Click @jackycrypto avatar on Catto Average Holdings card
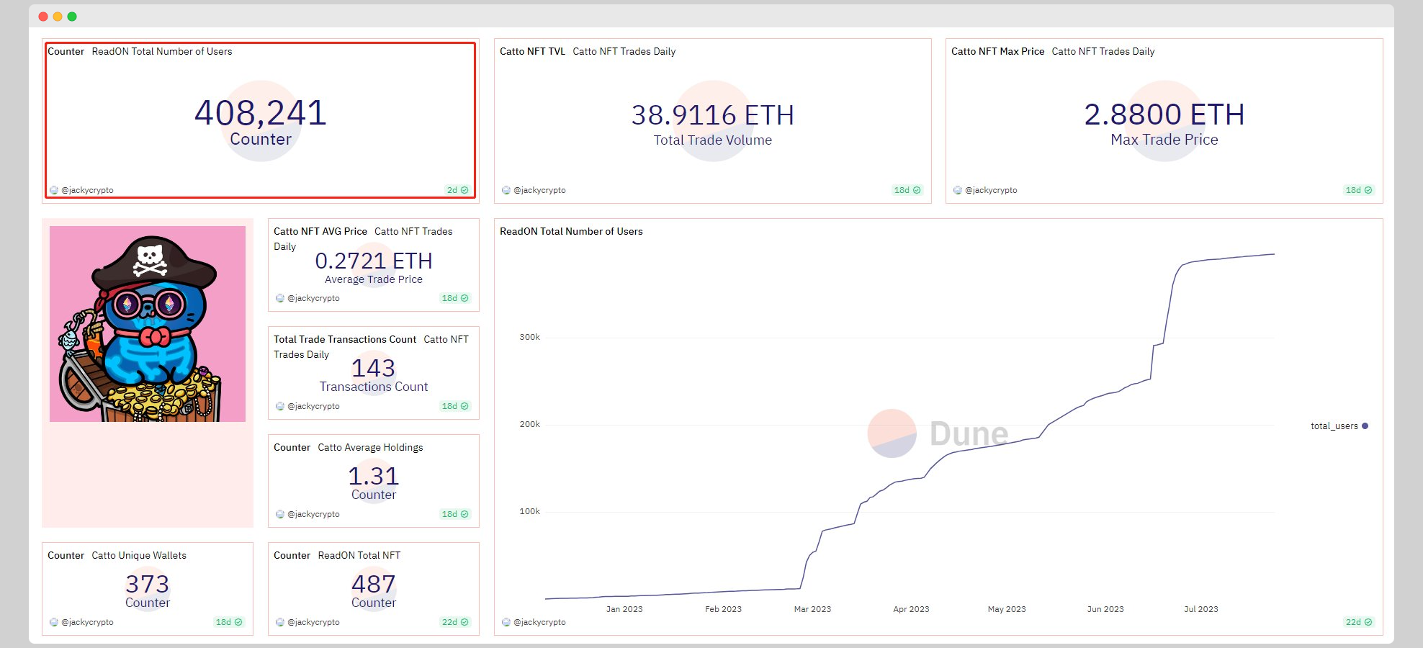The width and height of the screenshot is (1423, 648). (280, 514)
